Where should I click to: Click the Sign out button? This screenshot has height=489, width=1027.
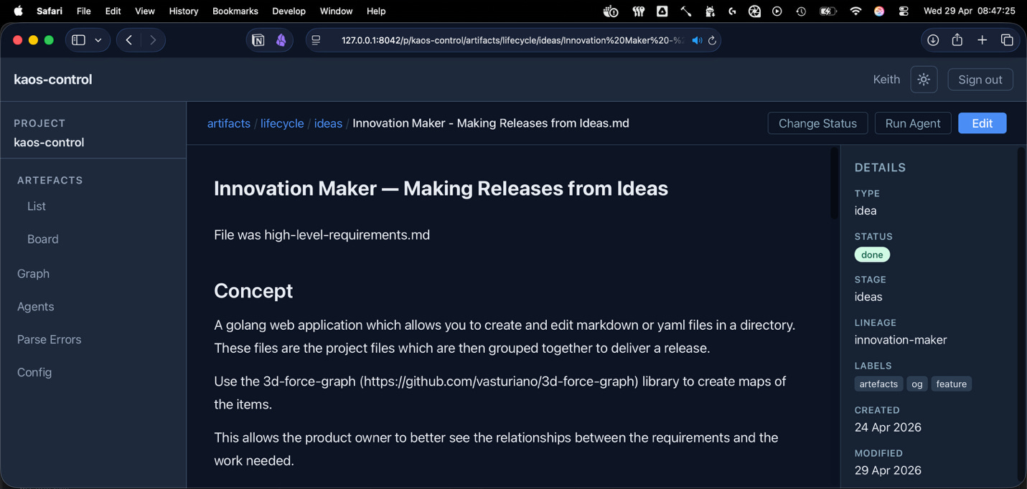pyautogui.click(x=980, y=80)
